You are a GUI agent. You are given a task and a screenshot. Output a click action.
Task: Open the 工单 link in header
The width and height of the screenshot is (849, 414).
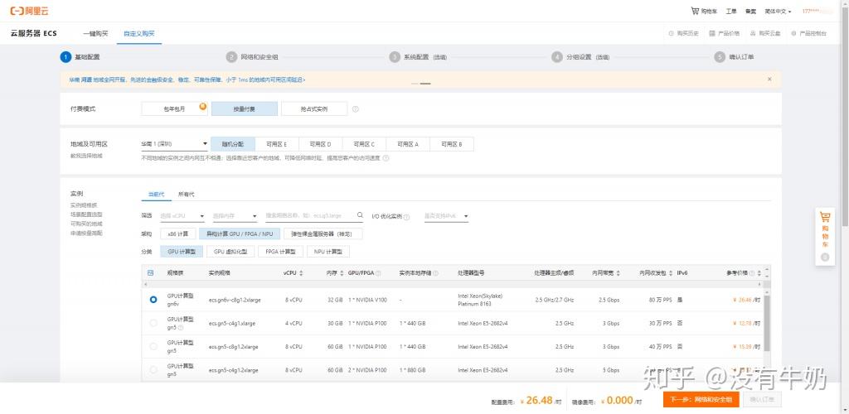731,12
